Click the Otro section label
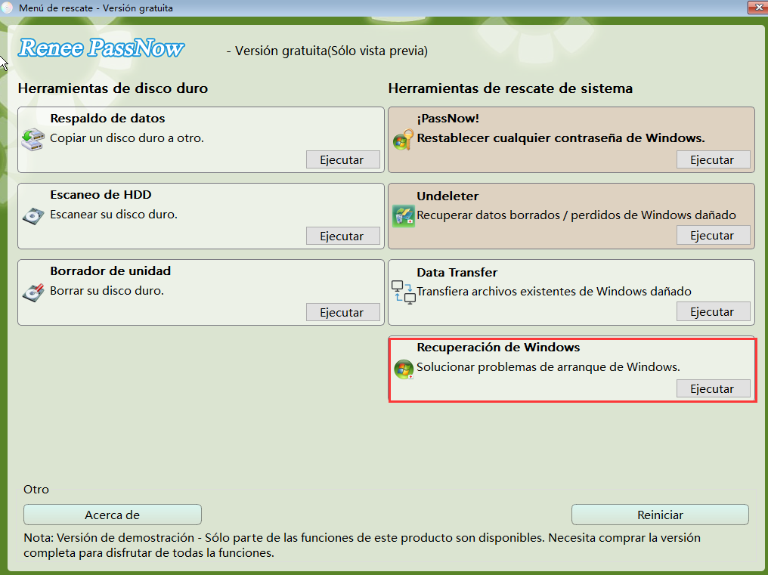Image resolution: width=768 pixels, height=575 pixels. [x=36, y=490]
